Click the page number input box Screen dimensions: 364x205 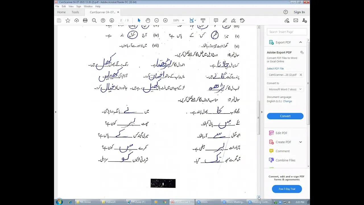tap(121, 20)
